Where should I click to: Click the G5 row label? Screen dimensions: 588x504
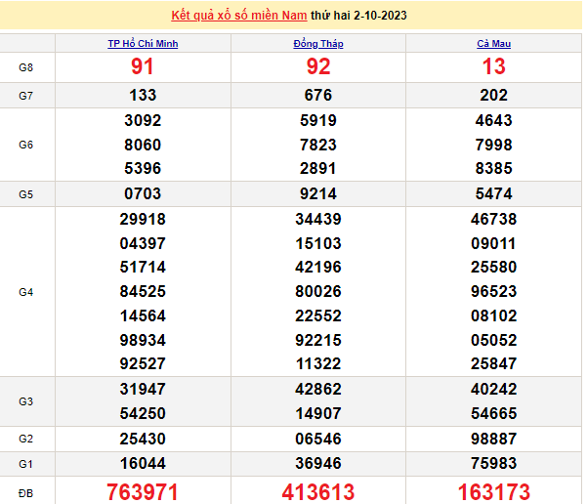click(x=26, y=194)
